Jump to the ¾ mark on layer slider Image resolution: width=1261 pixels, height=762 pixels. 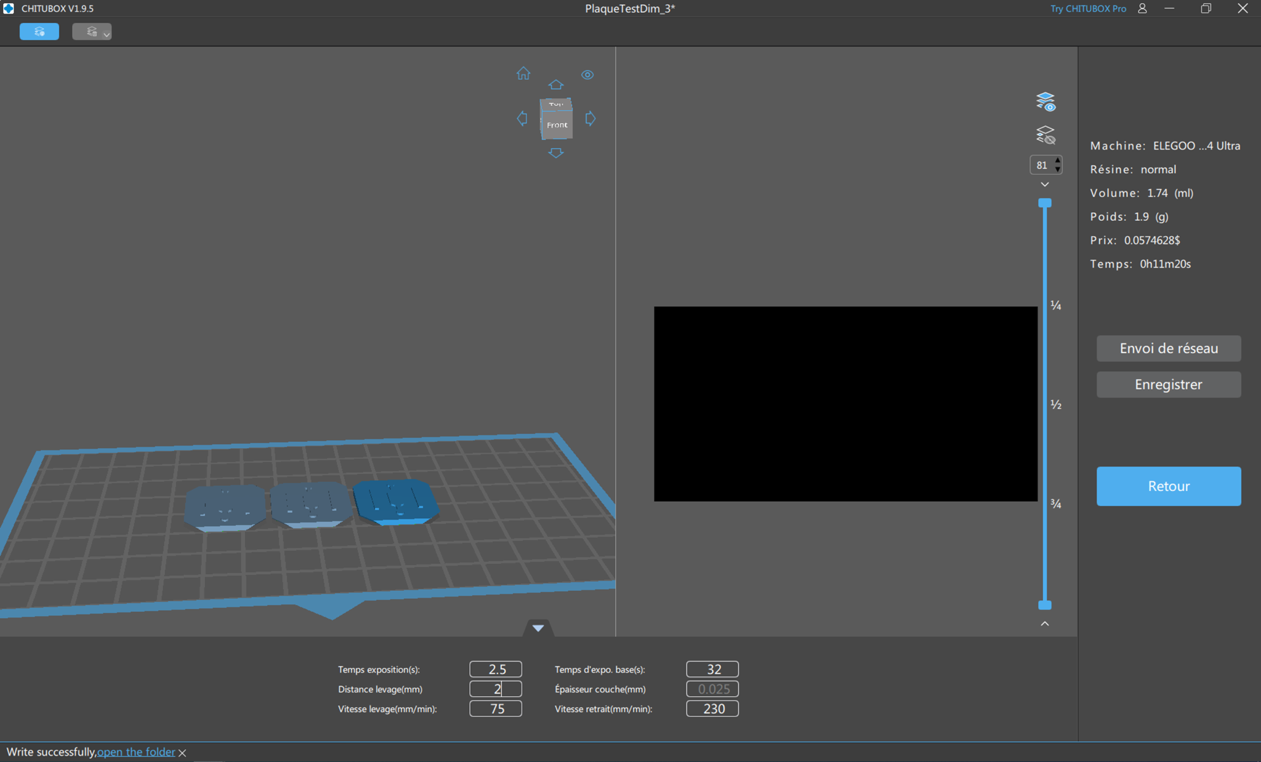1056,503
